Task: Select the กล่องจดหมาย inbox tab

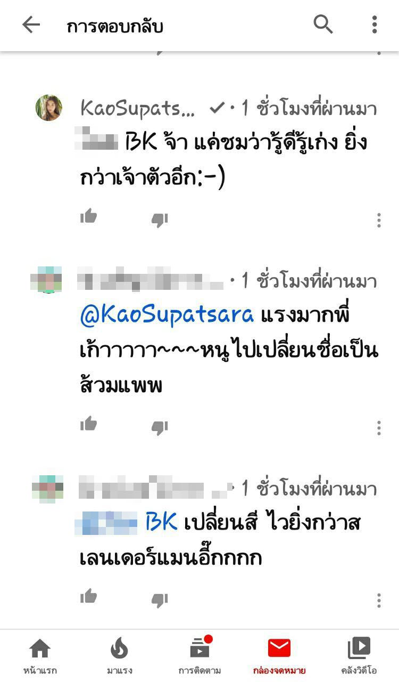Action: (x=279, y=656)
